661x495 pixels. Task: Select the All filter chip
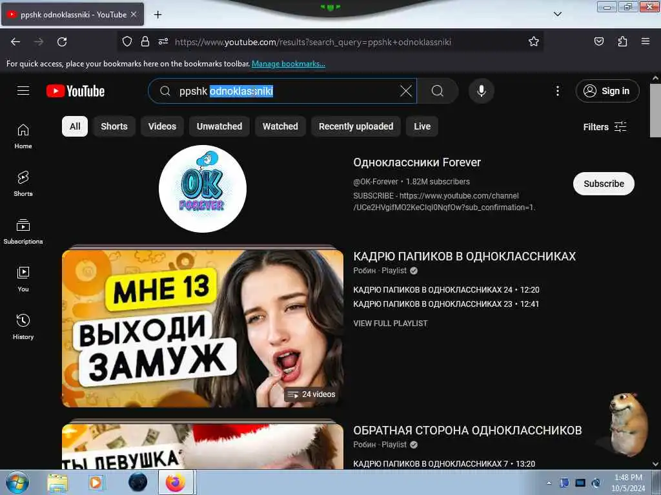point(75,126)
